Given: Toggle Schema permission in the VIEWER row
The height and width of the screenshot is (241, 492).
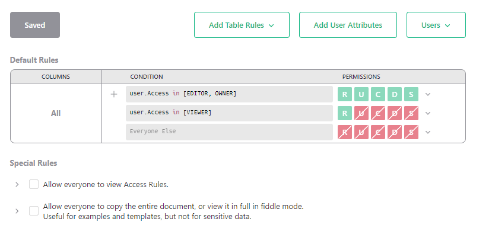Looking at the screenshot, I should pos(411,113).
